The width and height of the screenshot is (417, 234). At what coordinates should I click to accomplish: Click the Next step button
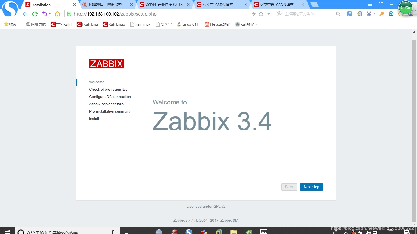click(x=311, y=187)
